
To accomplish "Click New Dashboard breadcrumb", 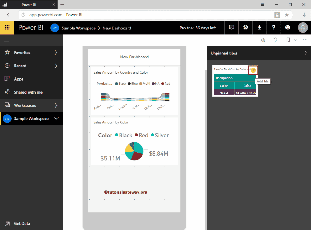I will 117,28.
